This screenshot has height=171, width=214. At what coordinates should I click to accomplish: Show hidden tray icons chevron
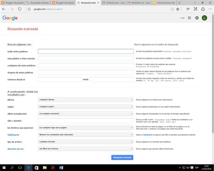180,168
